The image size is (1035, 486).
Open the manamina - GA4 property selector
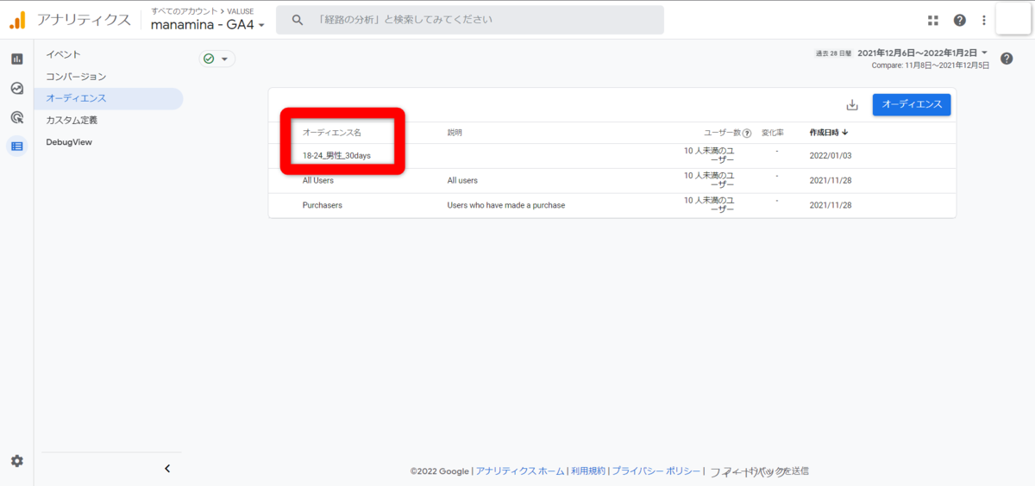pyautogui.click(x=207, y=25)
